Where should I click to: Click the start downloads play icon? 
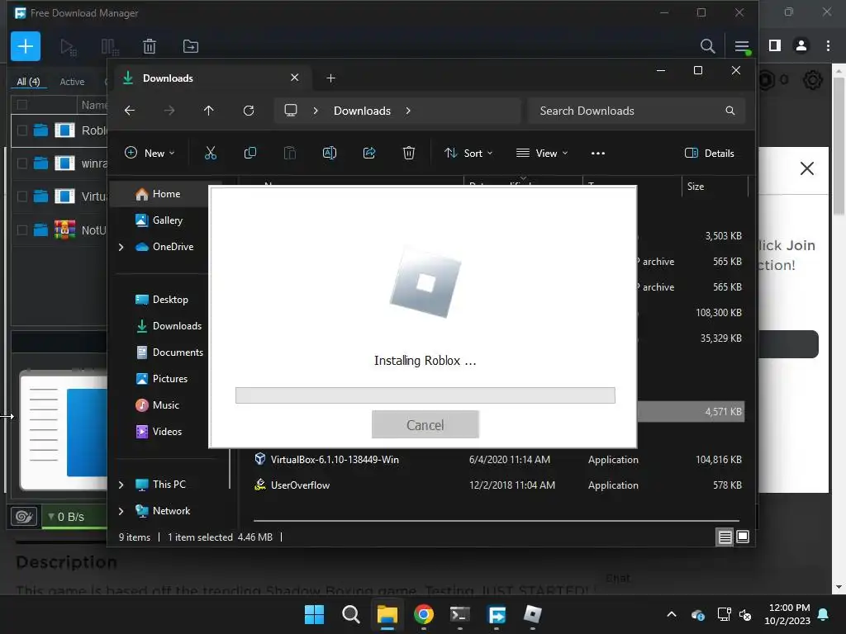(69, 47)
